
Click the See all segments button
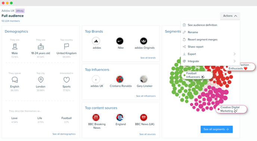point(217,129)
